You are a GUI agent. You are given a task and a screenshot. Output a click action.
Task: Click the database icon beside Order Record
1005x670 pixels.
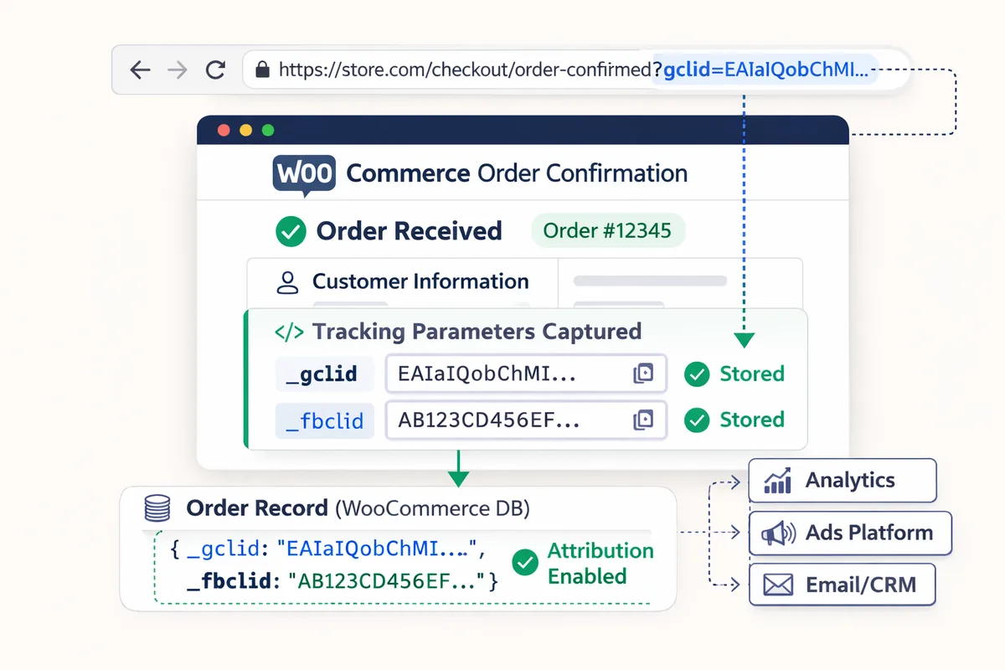point(156,508)
